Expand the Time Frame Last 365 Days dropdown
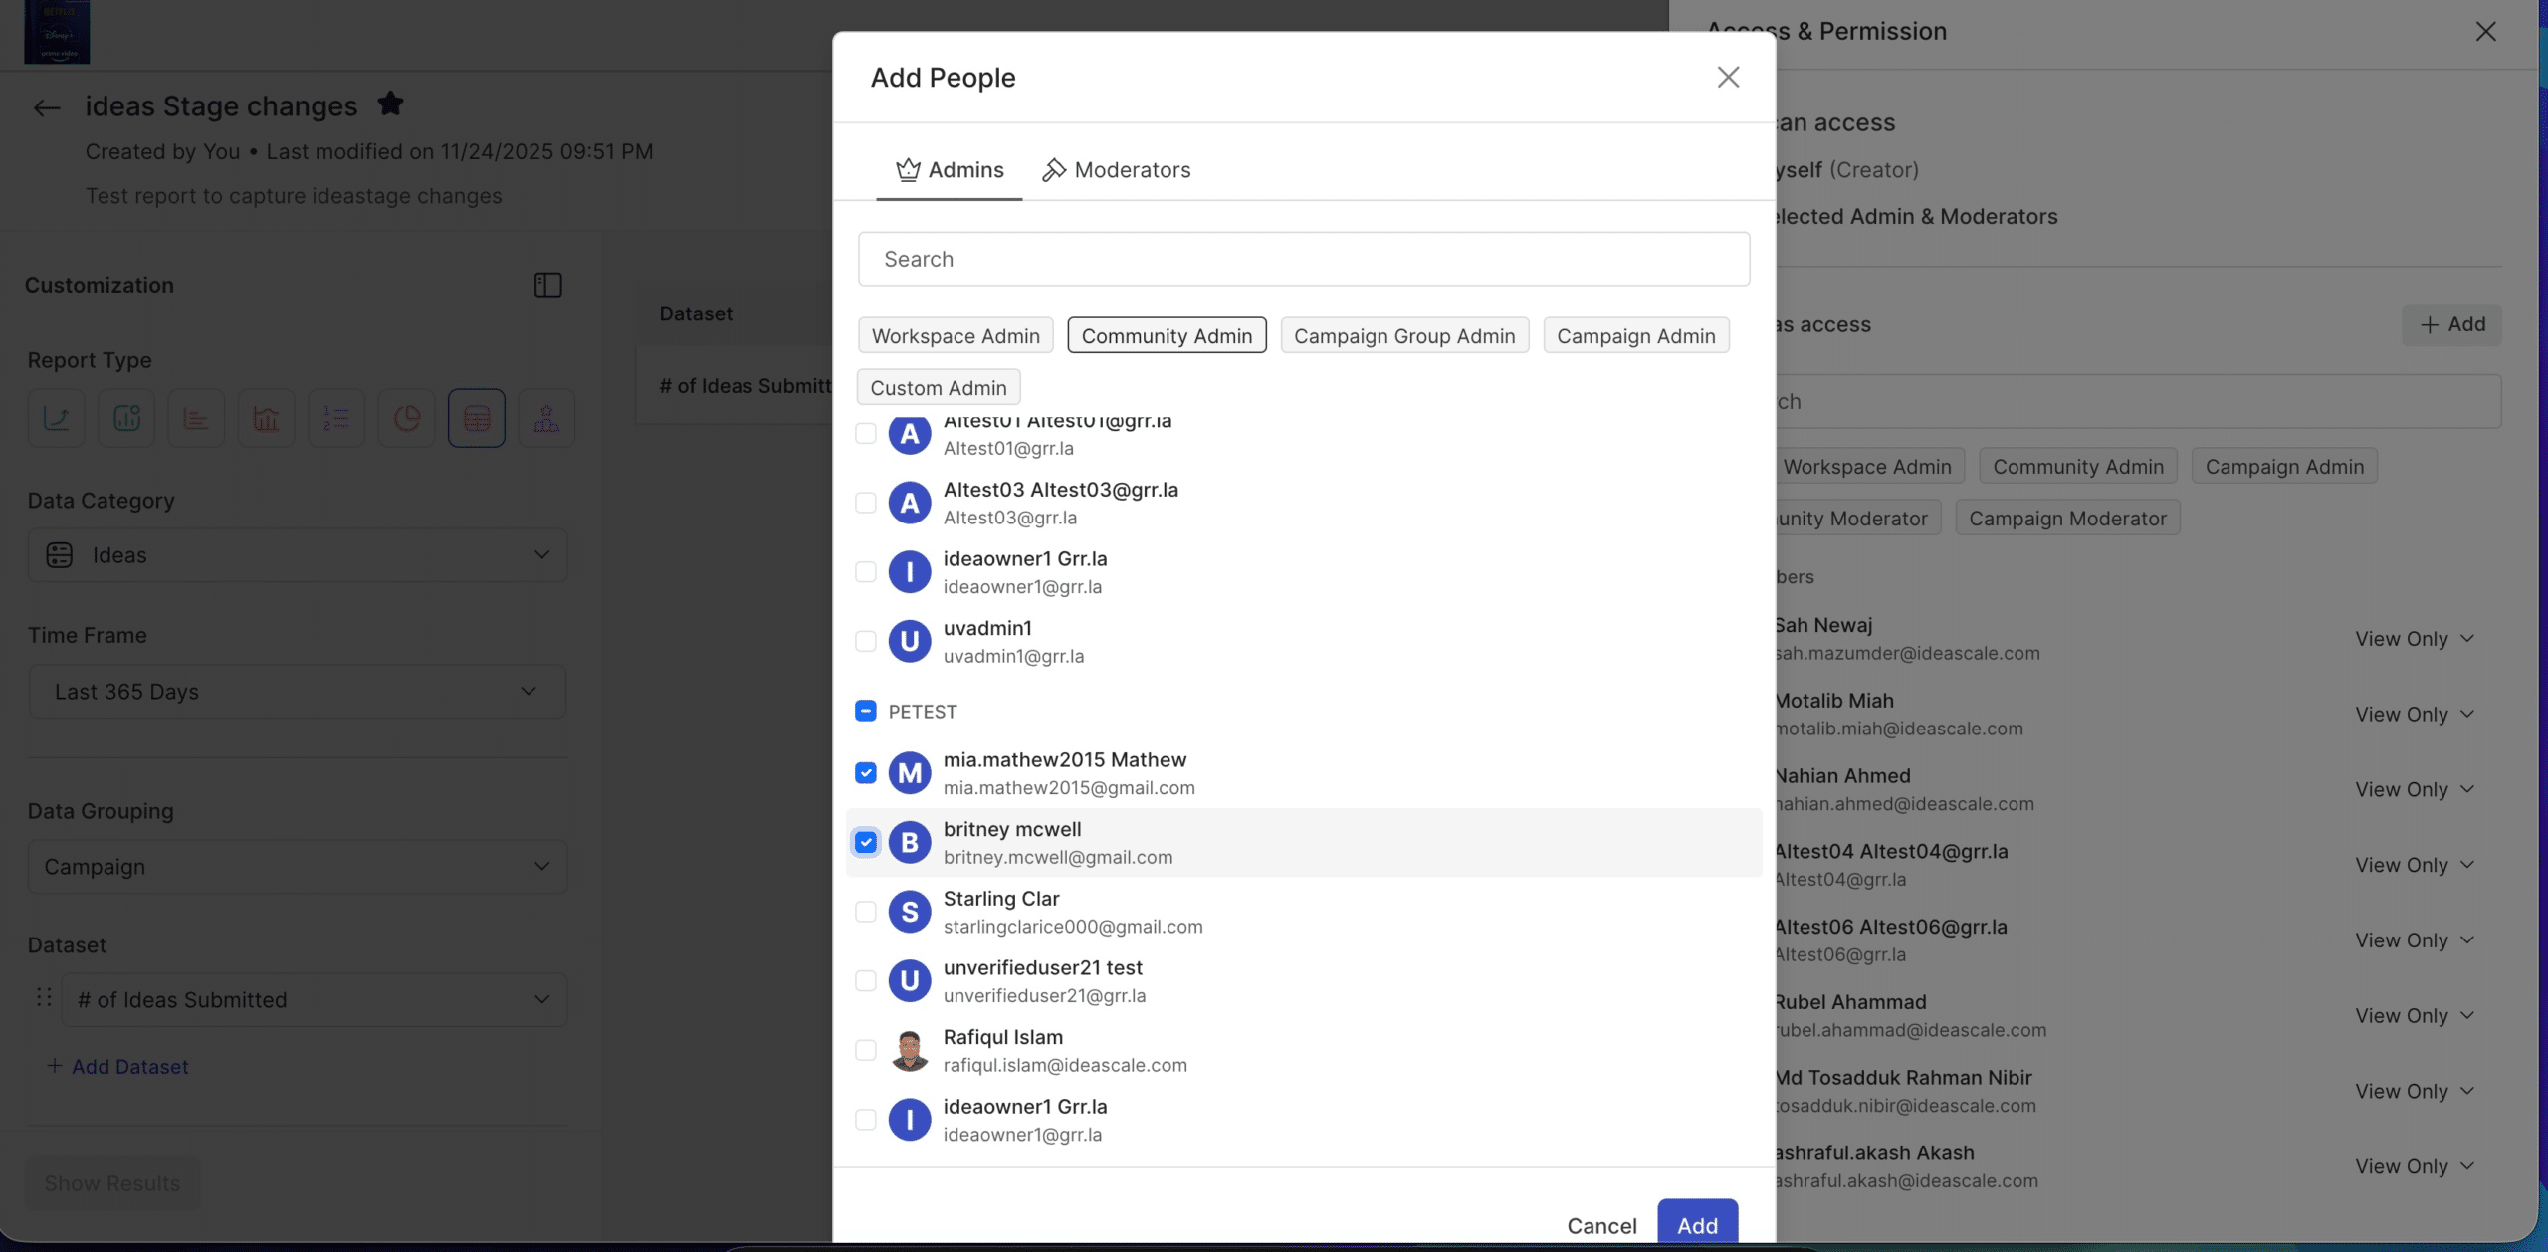 click(x=297, y=692)
